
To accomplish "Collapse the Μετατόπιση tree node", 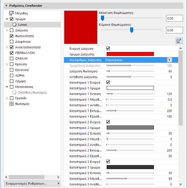I will pos(7,87).
